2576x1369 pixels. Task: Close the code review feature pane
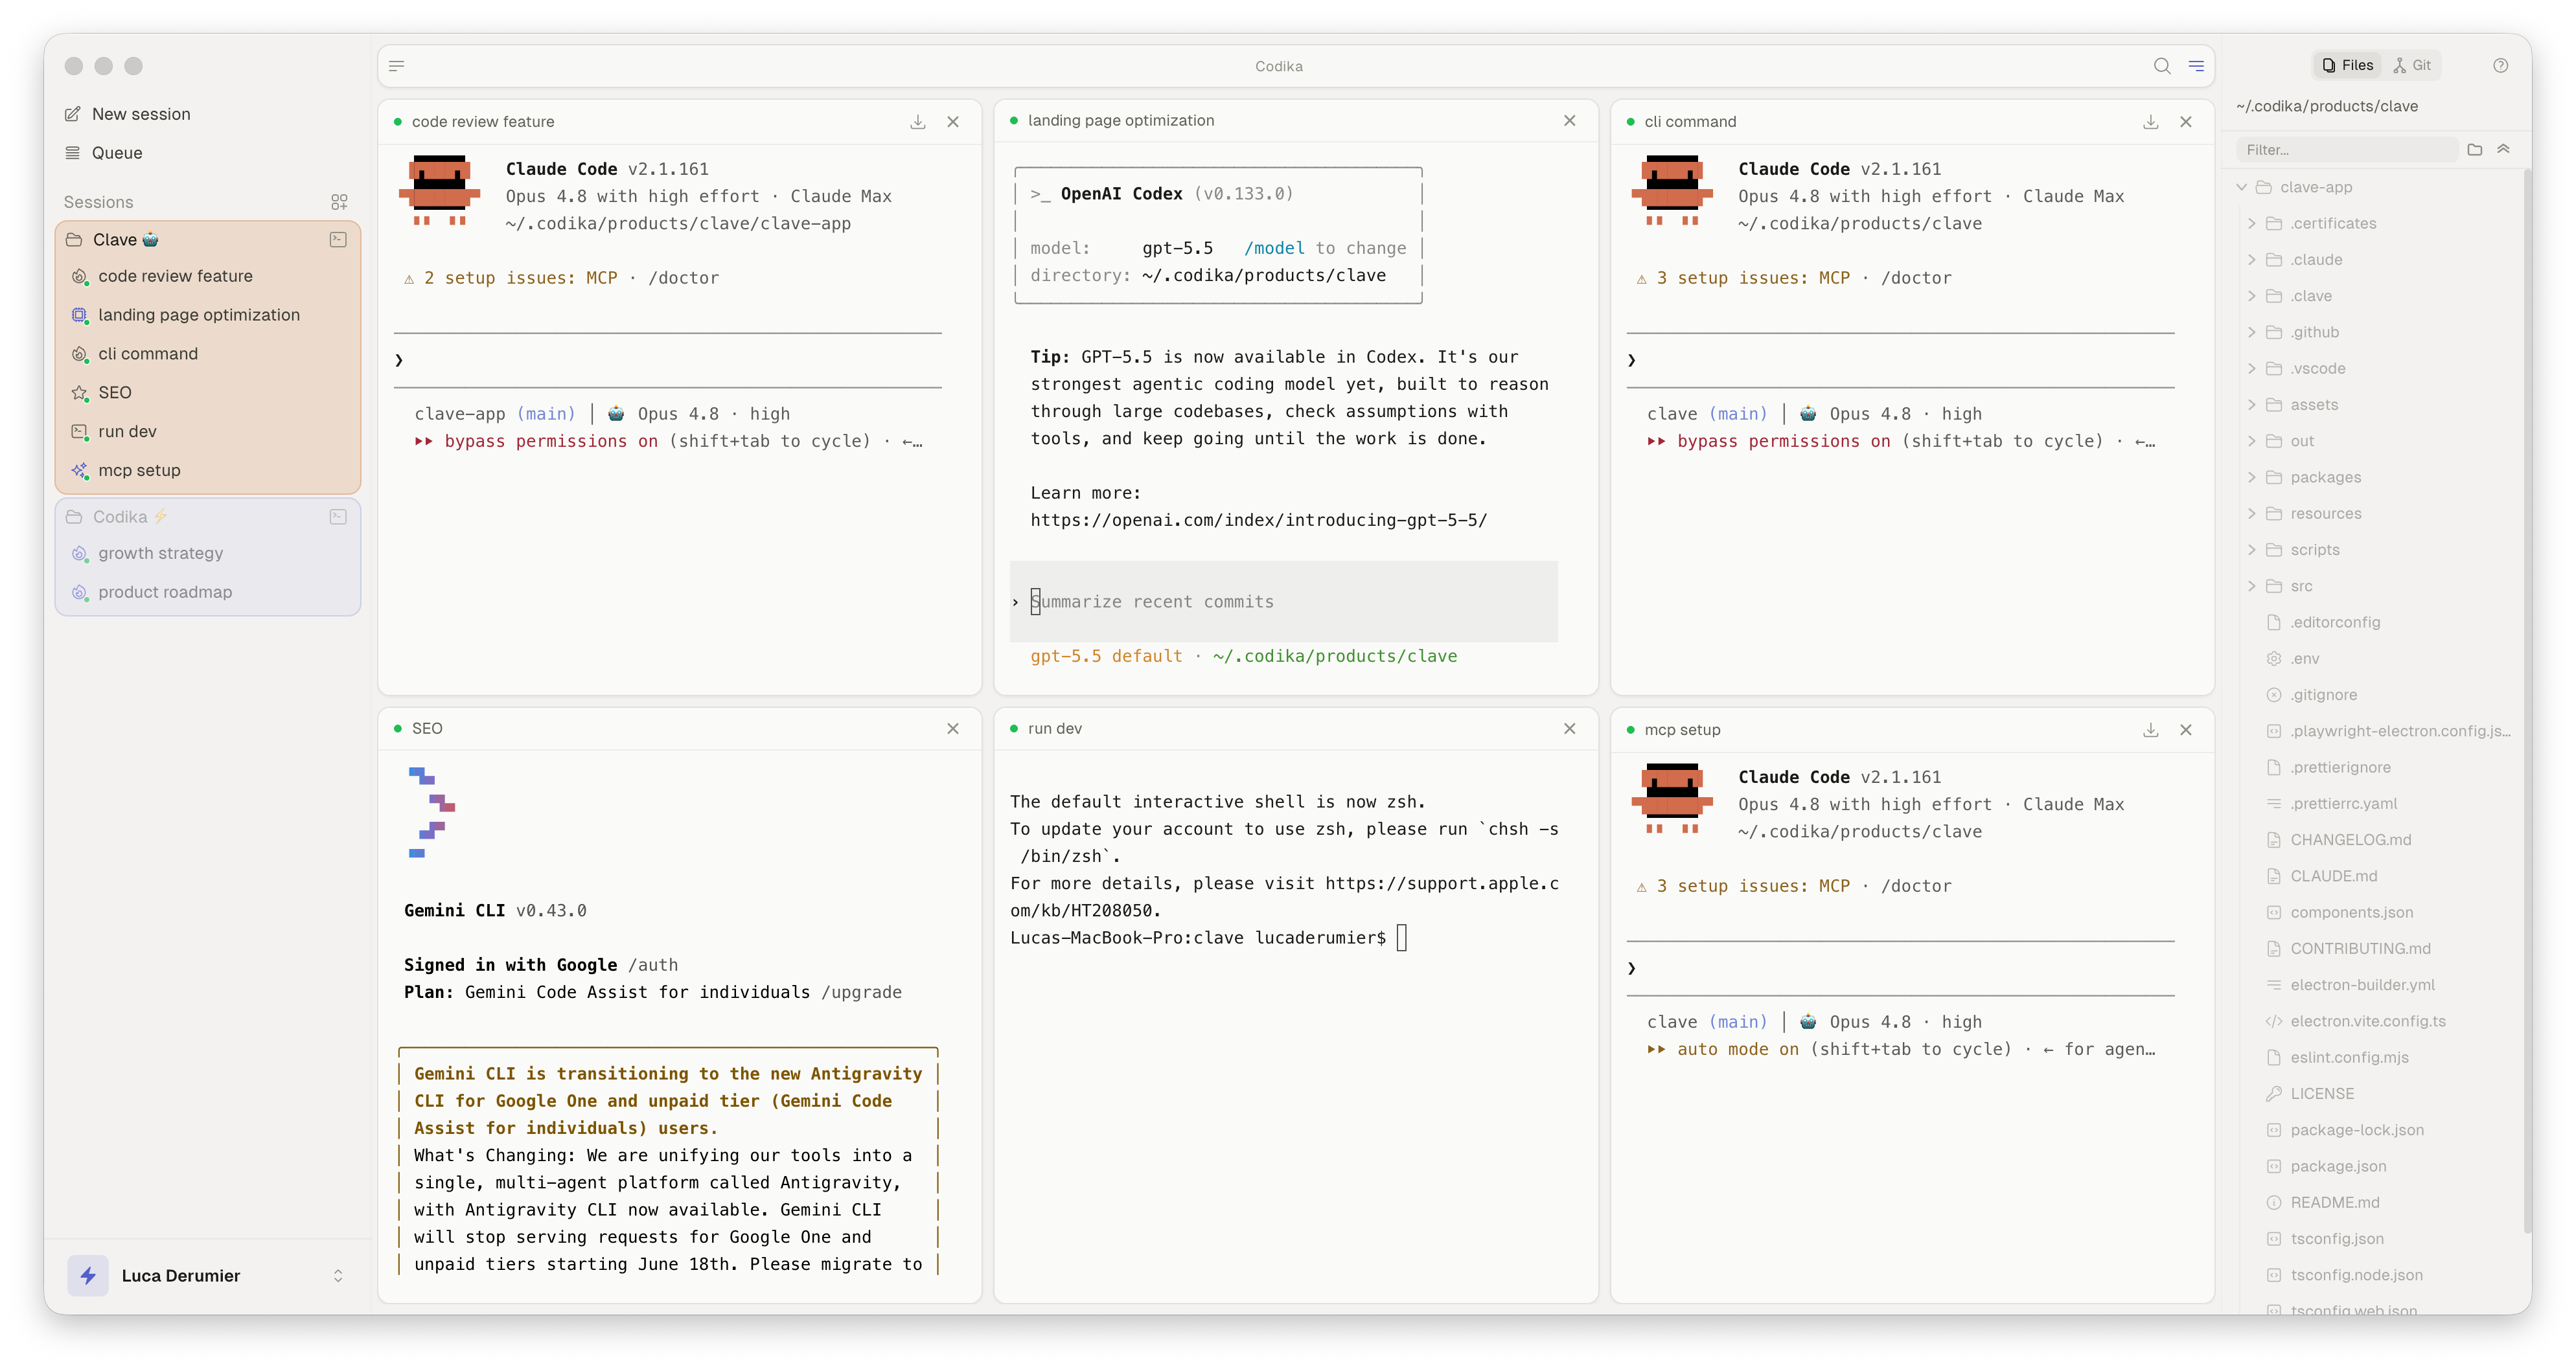coord(953,122)
